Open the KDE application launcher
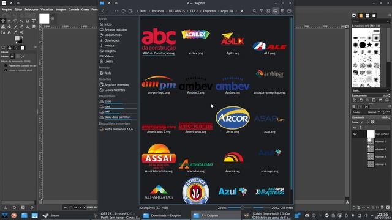The height and width of the screenshot is (220, 392). pyautogui.click(x=4, y=215)
